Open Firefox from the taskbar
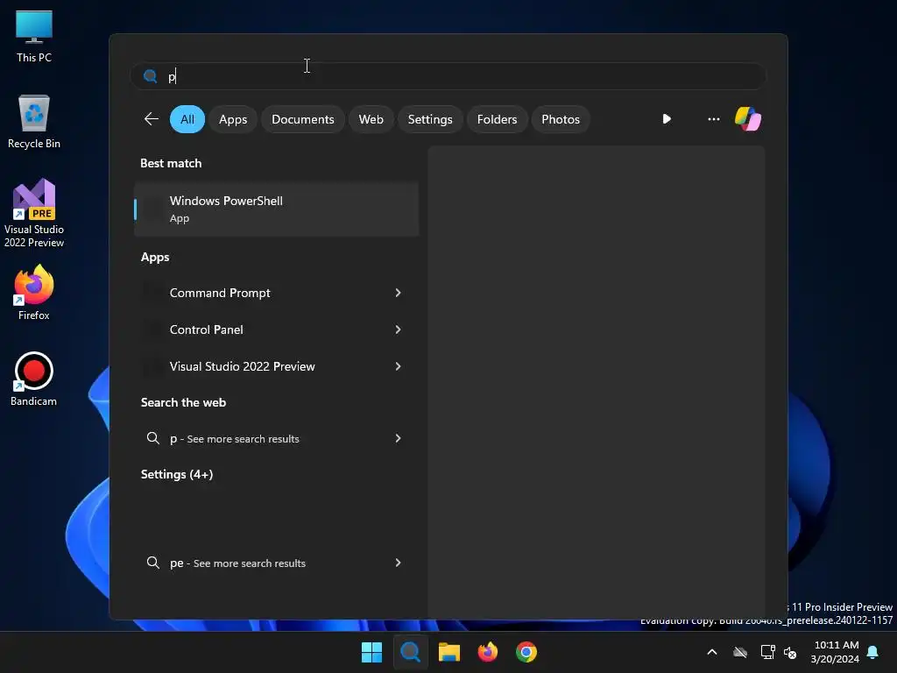This screenshot has height=673, width=897. 487,652
